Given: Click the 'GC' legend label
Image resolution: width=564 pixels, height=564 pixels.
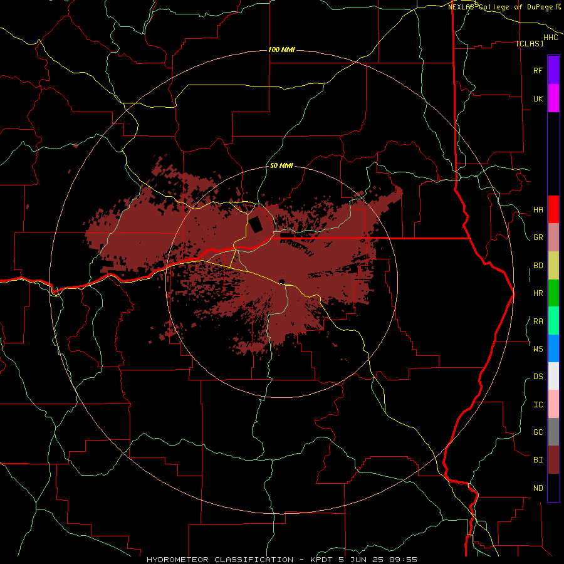Looking at the screenshot, I should pos(538,432).
